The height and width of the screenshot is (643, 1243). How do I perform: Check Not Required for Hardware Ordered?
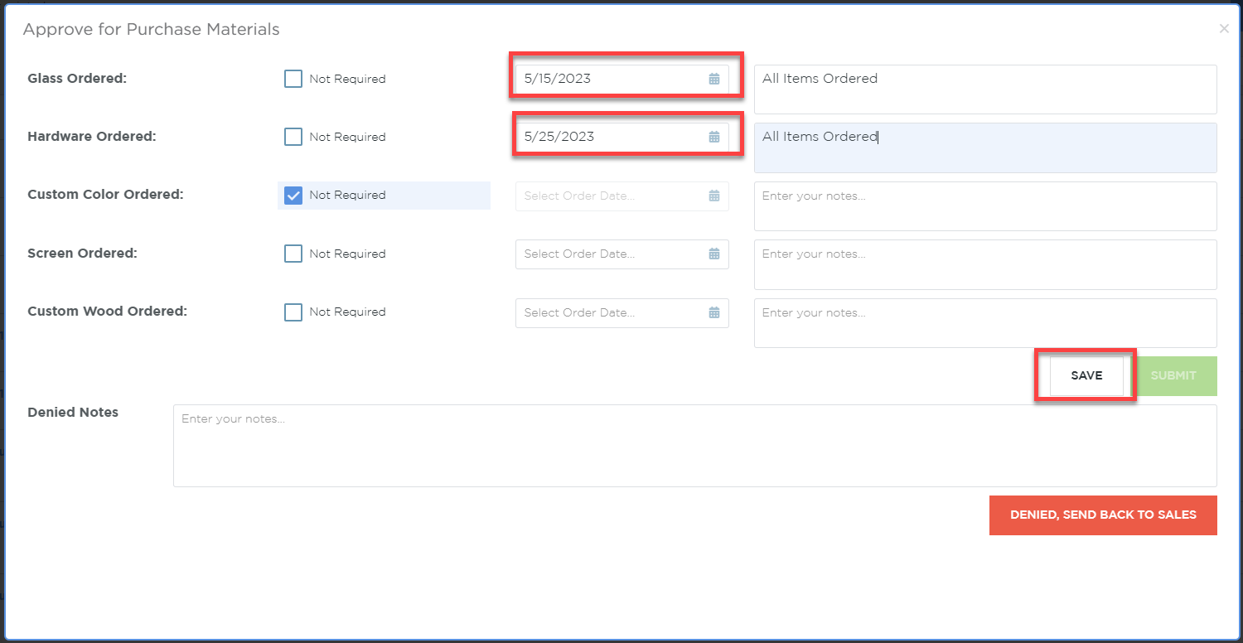tap(293, 137)
